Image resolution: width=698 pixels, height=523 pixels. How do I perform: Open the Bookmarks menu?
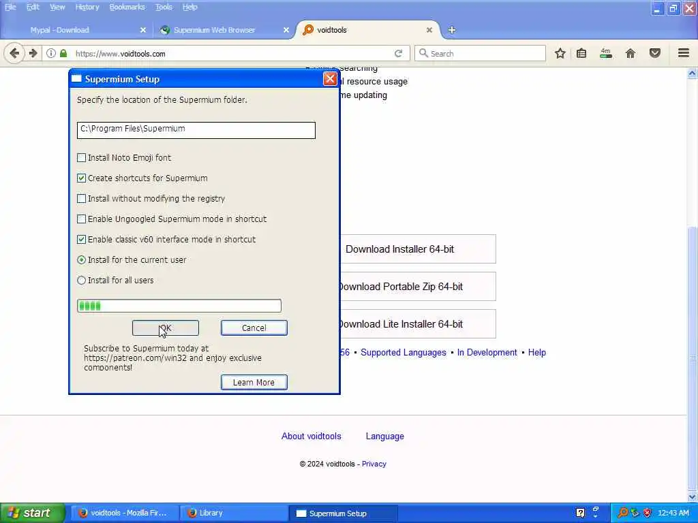[127, 7]
